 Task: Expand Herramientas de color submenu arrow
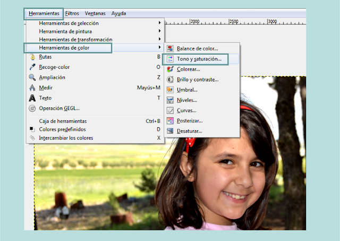point(159,47)
